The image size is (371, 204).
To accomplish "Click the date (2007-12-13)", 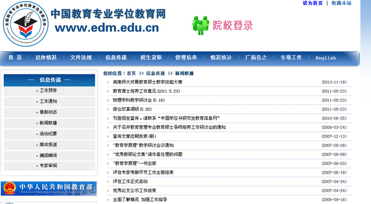I will coord(334,136).
